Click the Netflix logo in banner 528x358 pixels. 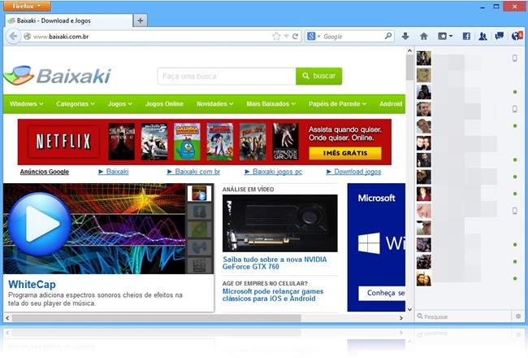tap(63, 142)
